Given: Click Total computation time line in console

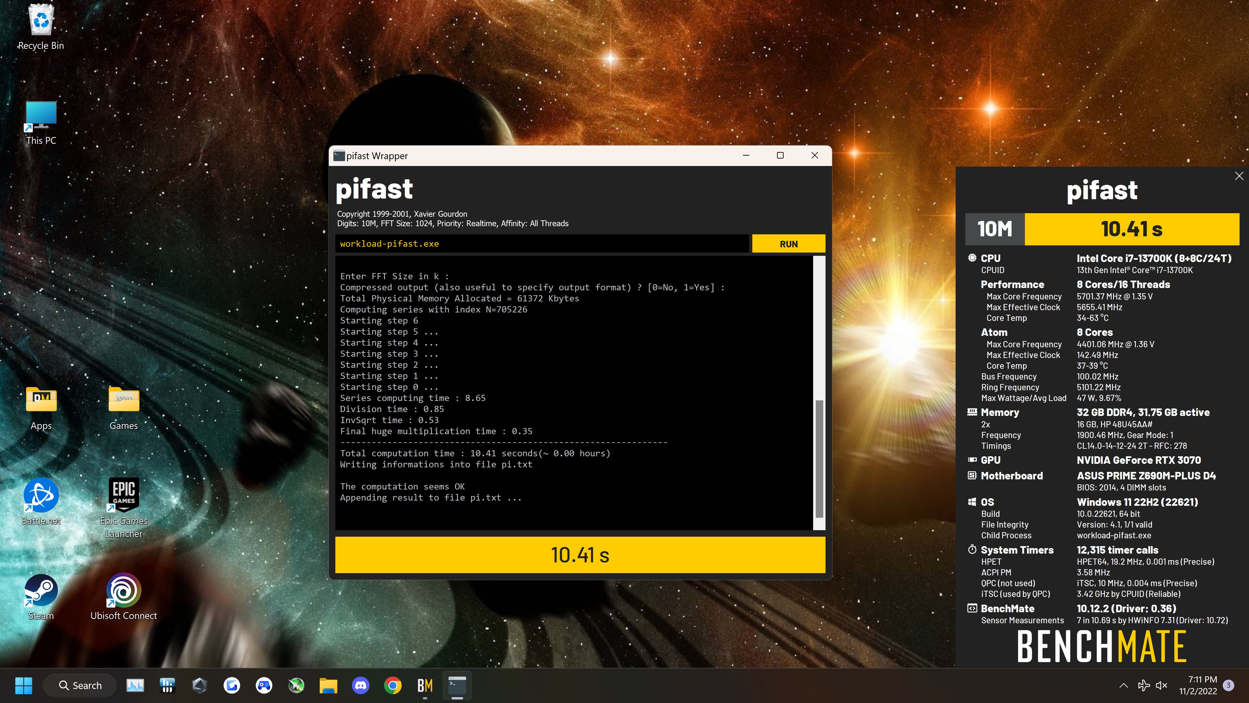Looking at the screenshot, I should [x=475, y=453].
